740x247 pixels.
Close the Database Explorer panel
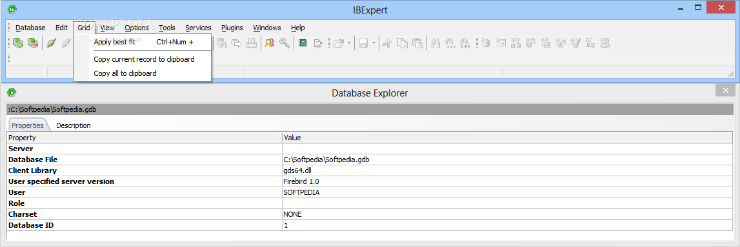[725, 90]
